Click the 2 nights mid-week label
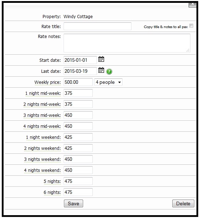This screenshot has width=200, height=218. [42, 104]
